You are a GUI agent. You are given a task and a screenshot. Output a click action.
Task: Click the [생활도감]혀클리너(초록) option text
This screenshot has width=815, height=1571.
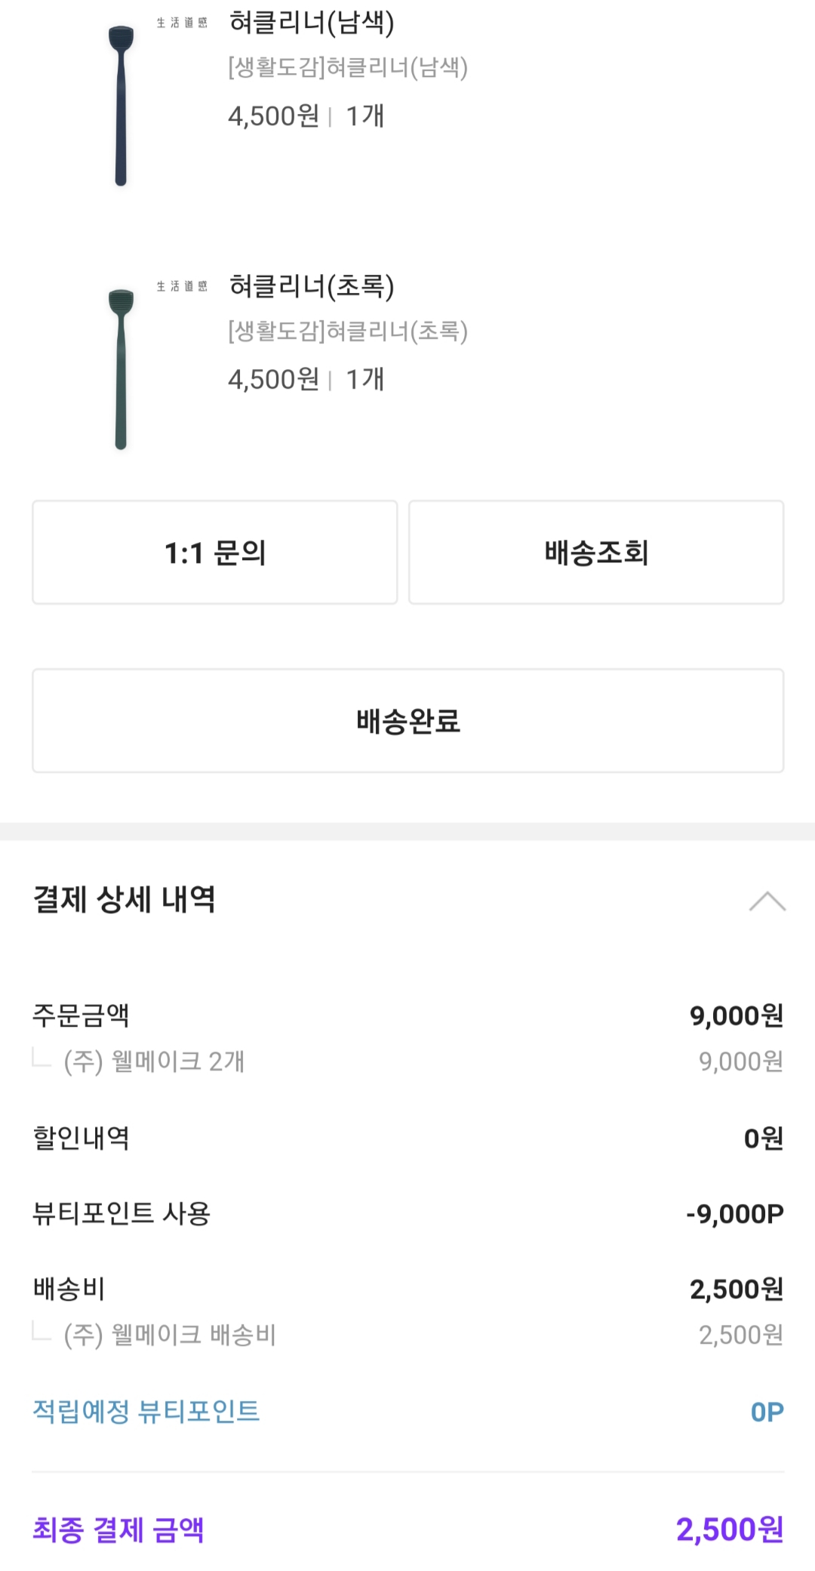pyautogui.click(x=348, y=331)
